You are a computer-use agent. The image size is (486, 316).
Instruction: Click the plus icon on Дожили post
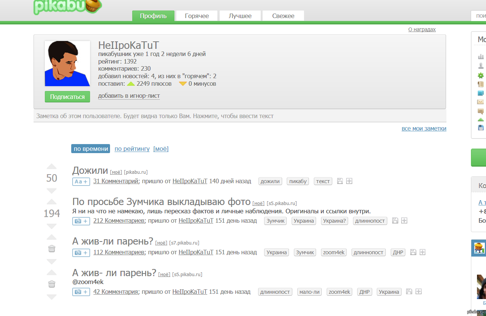point(349,181)
